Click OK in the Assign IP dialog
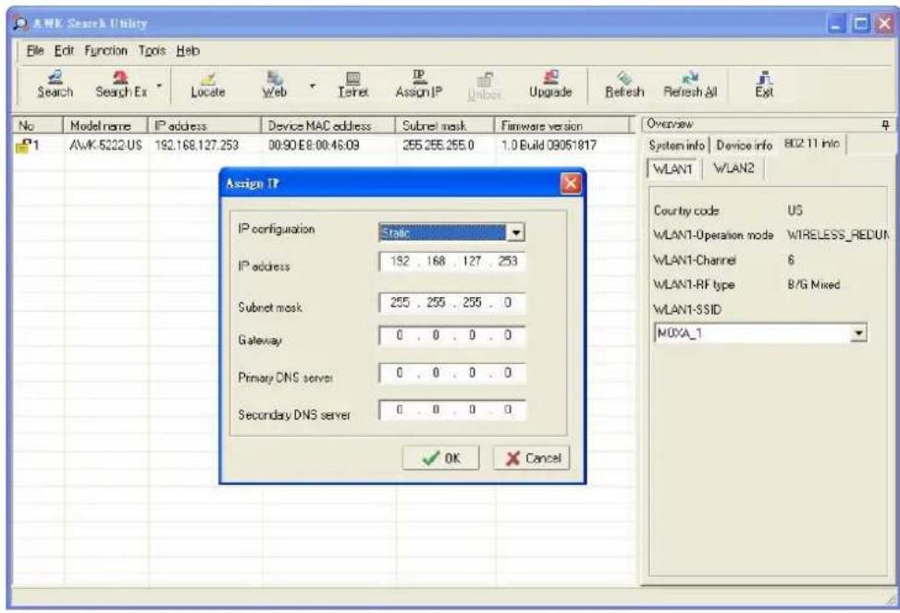Screen dimensions: 900x613 coord(440,457)
